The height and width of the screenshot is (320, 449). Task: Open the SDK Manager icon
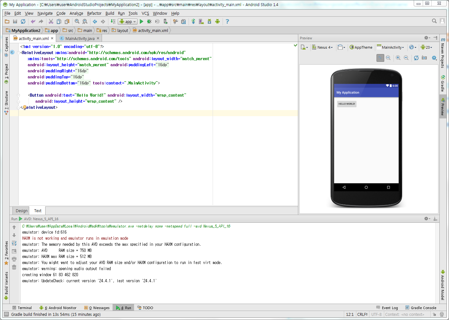209,21
